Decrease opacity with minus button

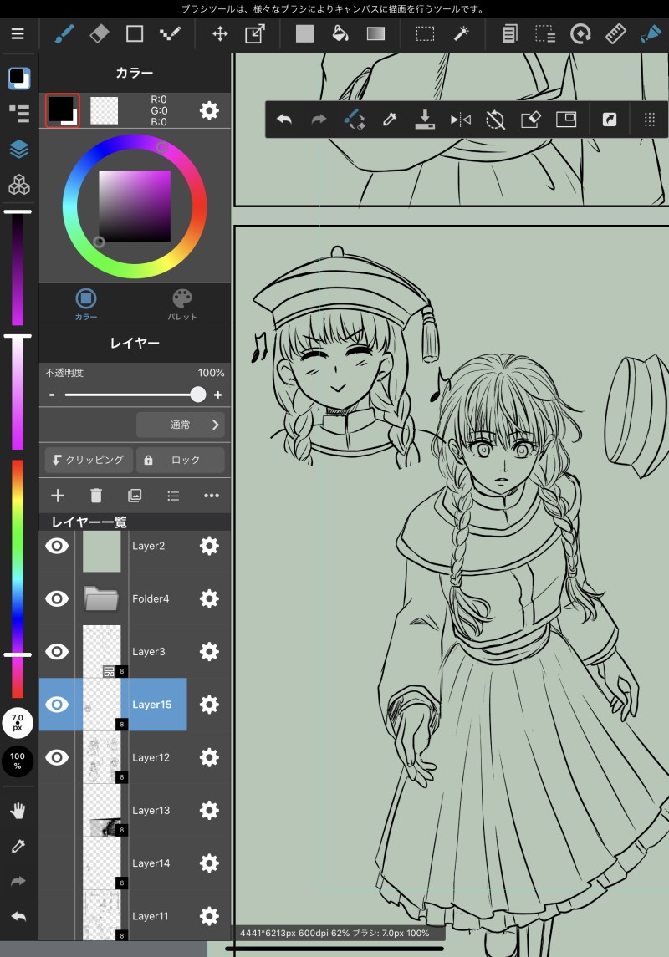pos(52,395)
